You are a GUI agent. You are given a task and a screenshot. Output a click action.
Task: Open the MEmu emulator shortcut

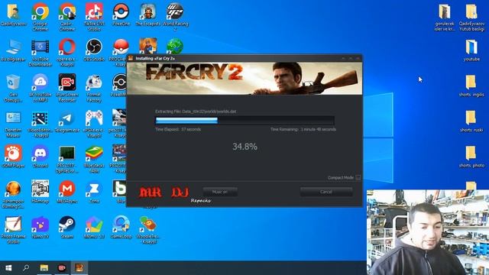click(x=94, y=228)
